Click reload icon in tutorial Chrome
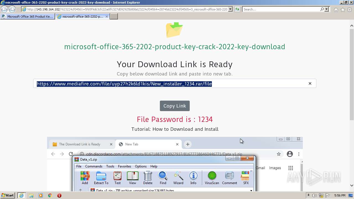The width and height of the screenshot is (354, 199). (x=71, y=154)
